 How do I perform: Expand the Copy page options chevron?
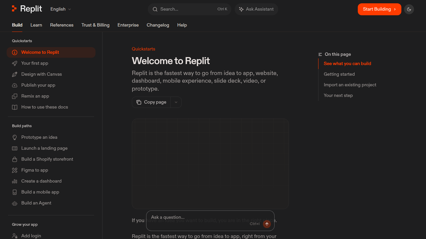(x=176, y=102)
